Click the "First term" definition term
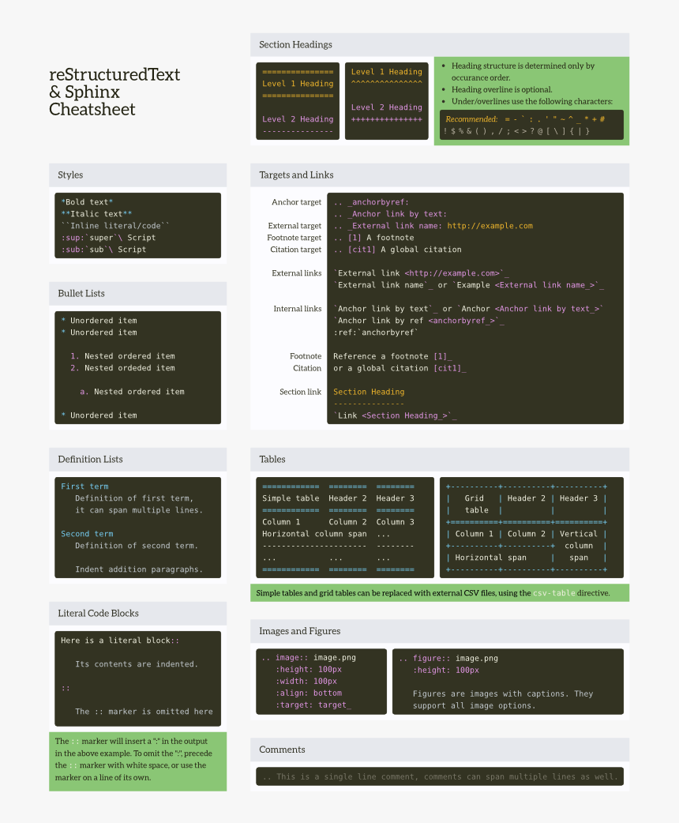This screenshot has width=679, height=823. coord(84,487)
